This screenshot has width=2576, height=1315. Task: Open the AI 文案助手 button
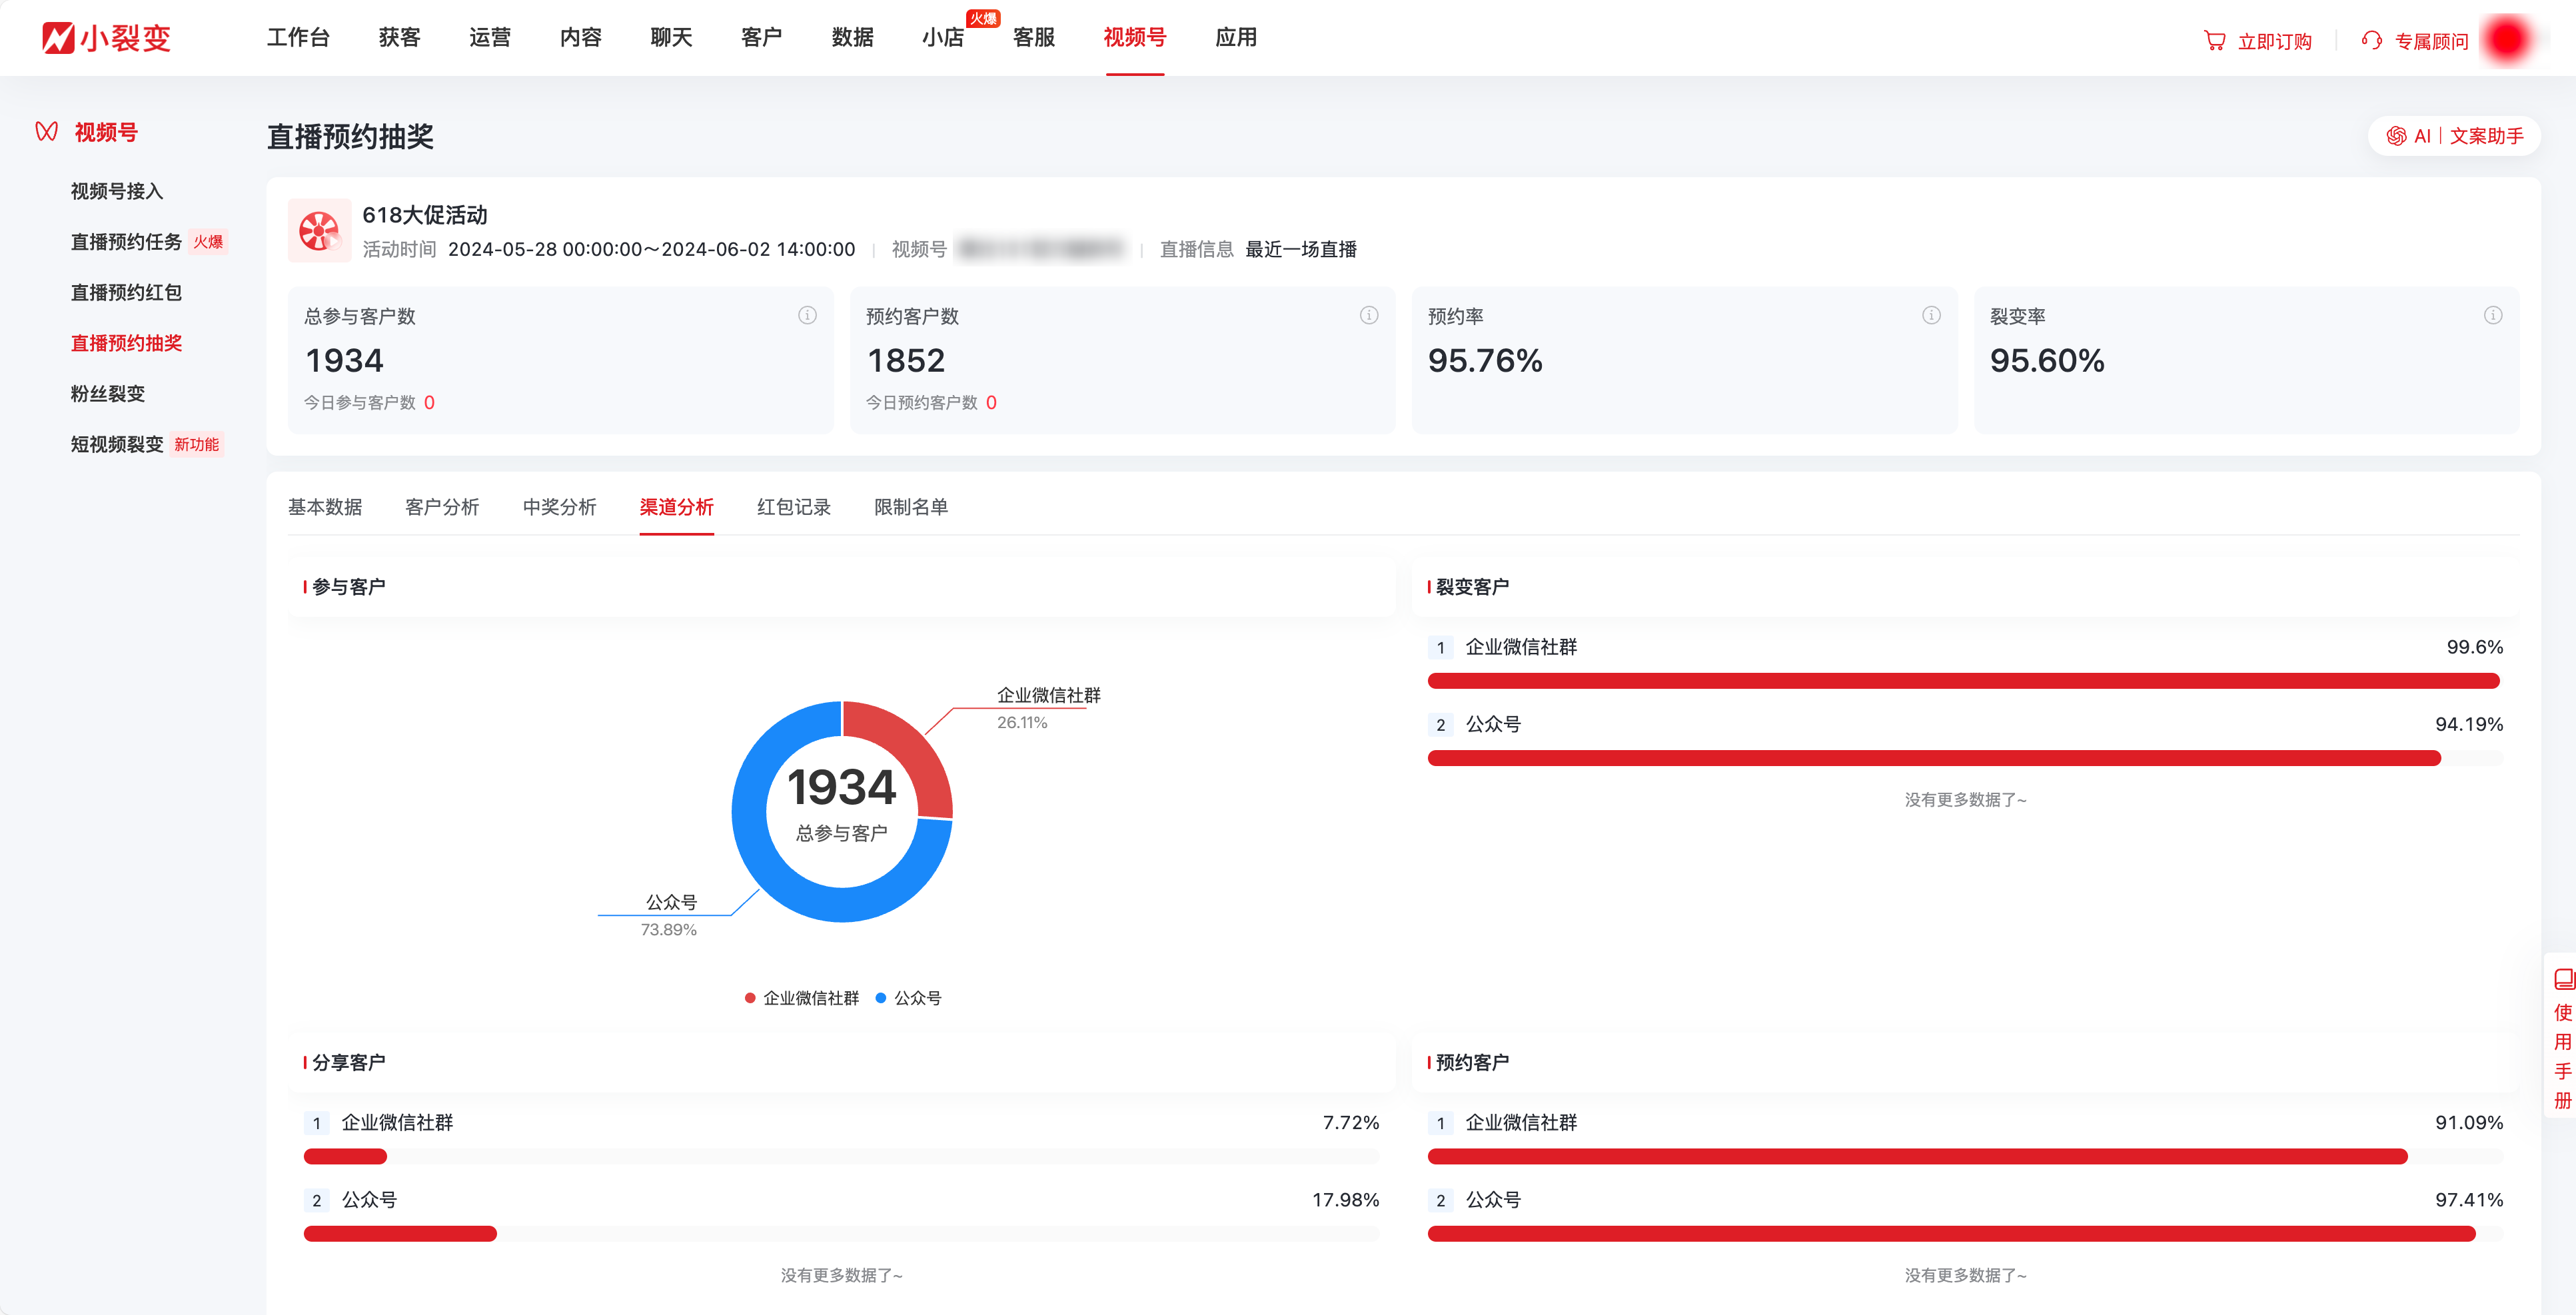pos(2454,136)
